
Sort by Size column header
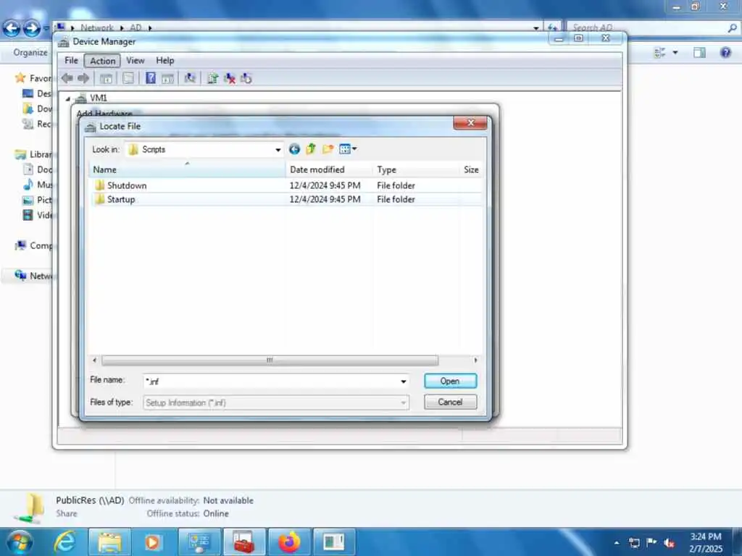[471, 169]
